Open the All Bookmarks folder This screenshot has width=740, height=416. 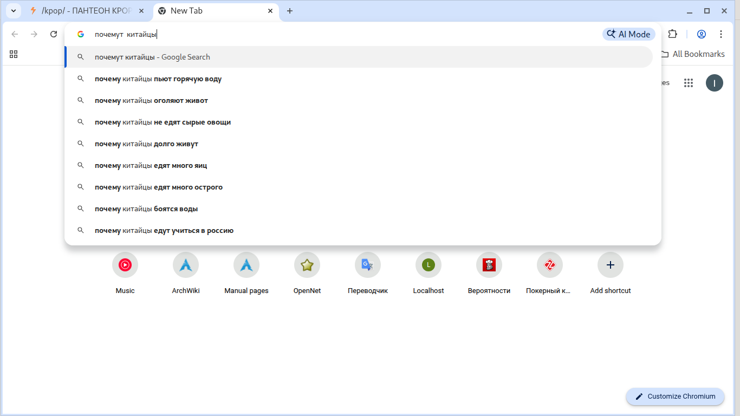pyautogui.click(x=693, y=54)
